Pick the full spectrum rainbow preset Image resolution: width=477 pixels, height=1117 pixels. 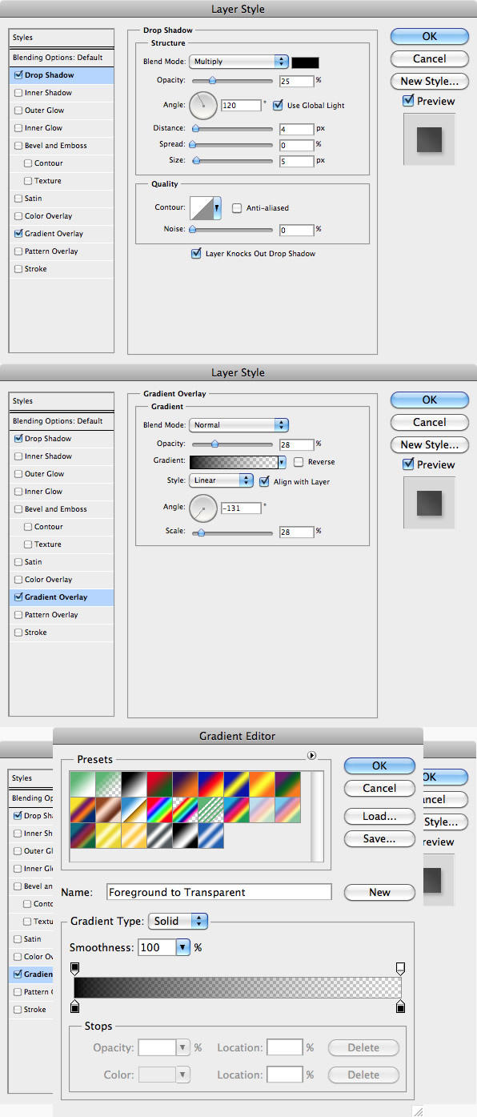pyautogui.click(x=160, y=810)
